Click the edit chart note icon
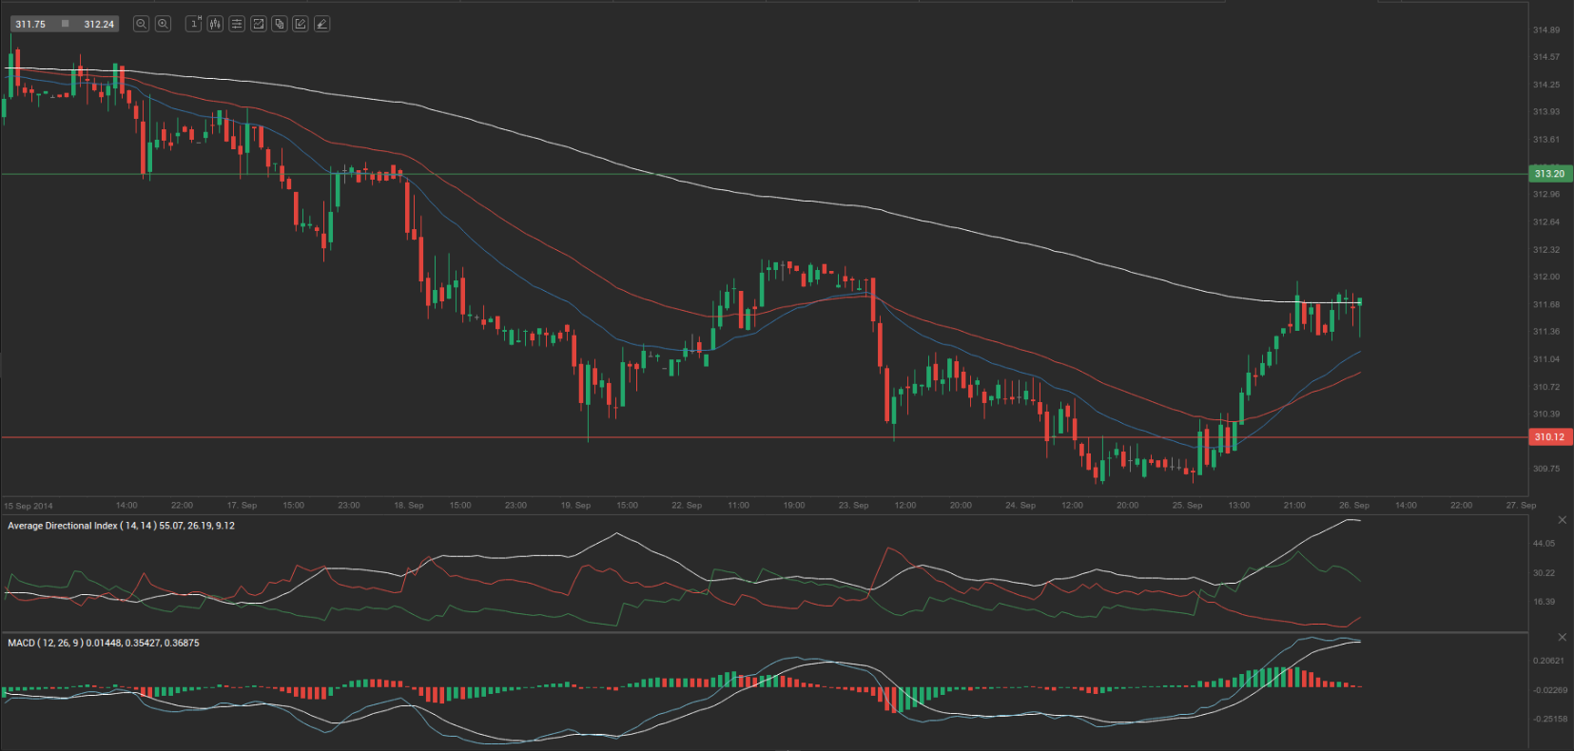1574x751 pixels. (x=301, y=24)
